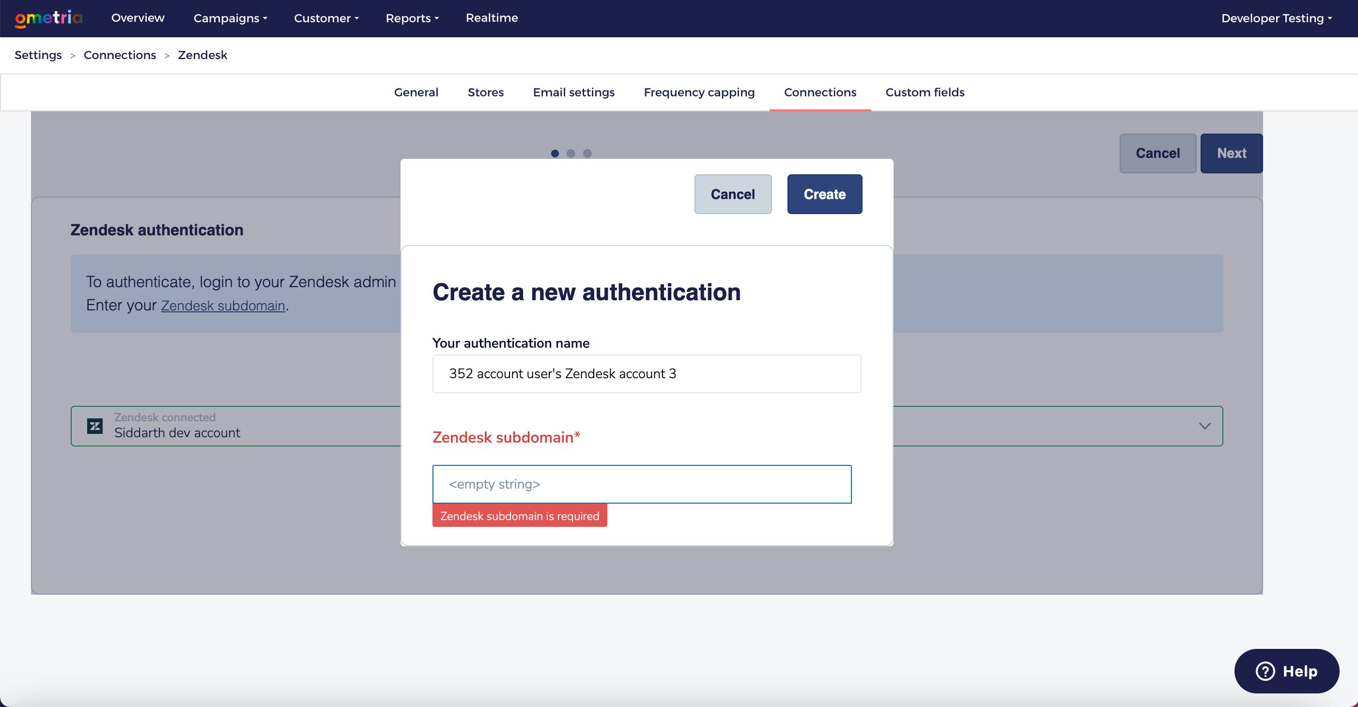Switch to the Email settings tab
Screen dimensions: 1358x707
pyautogui.click(x=573, y=92)
